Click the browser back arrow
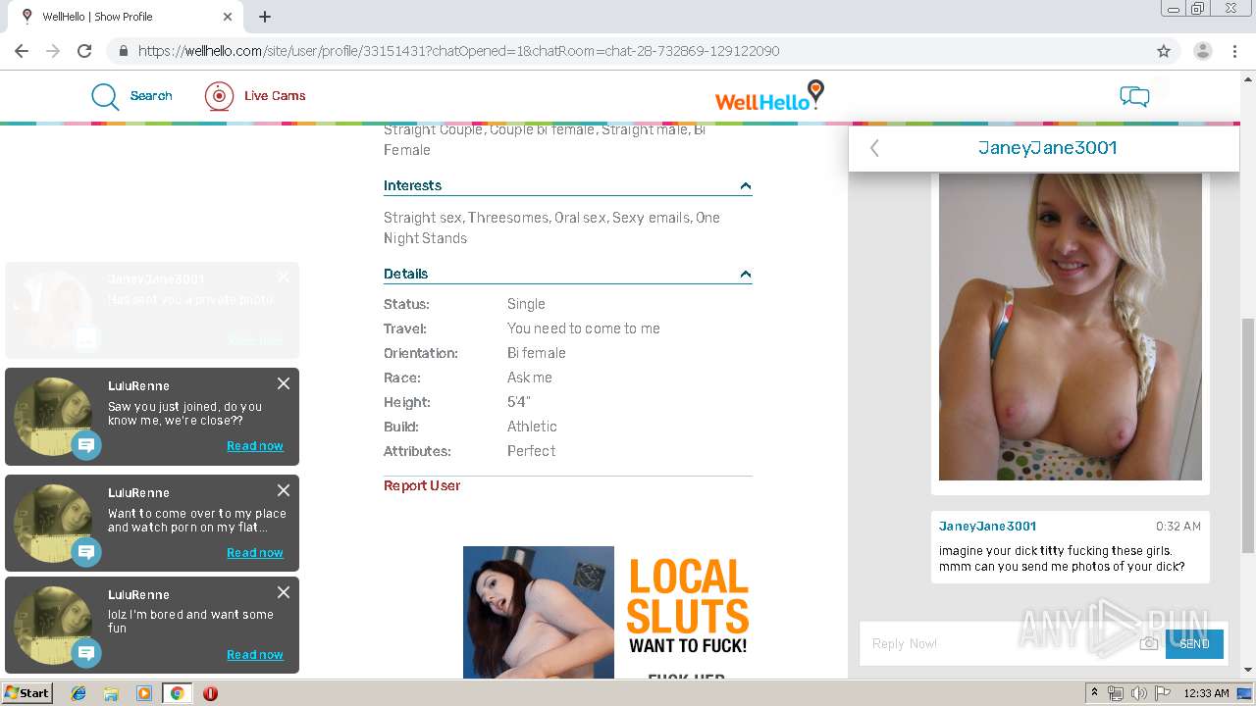This screenshot has height=706, width=1256. (x=22, y=51)
